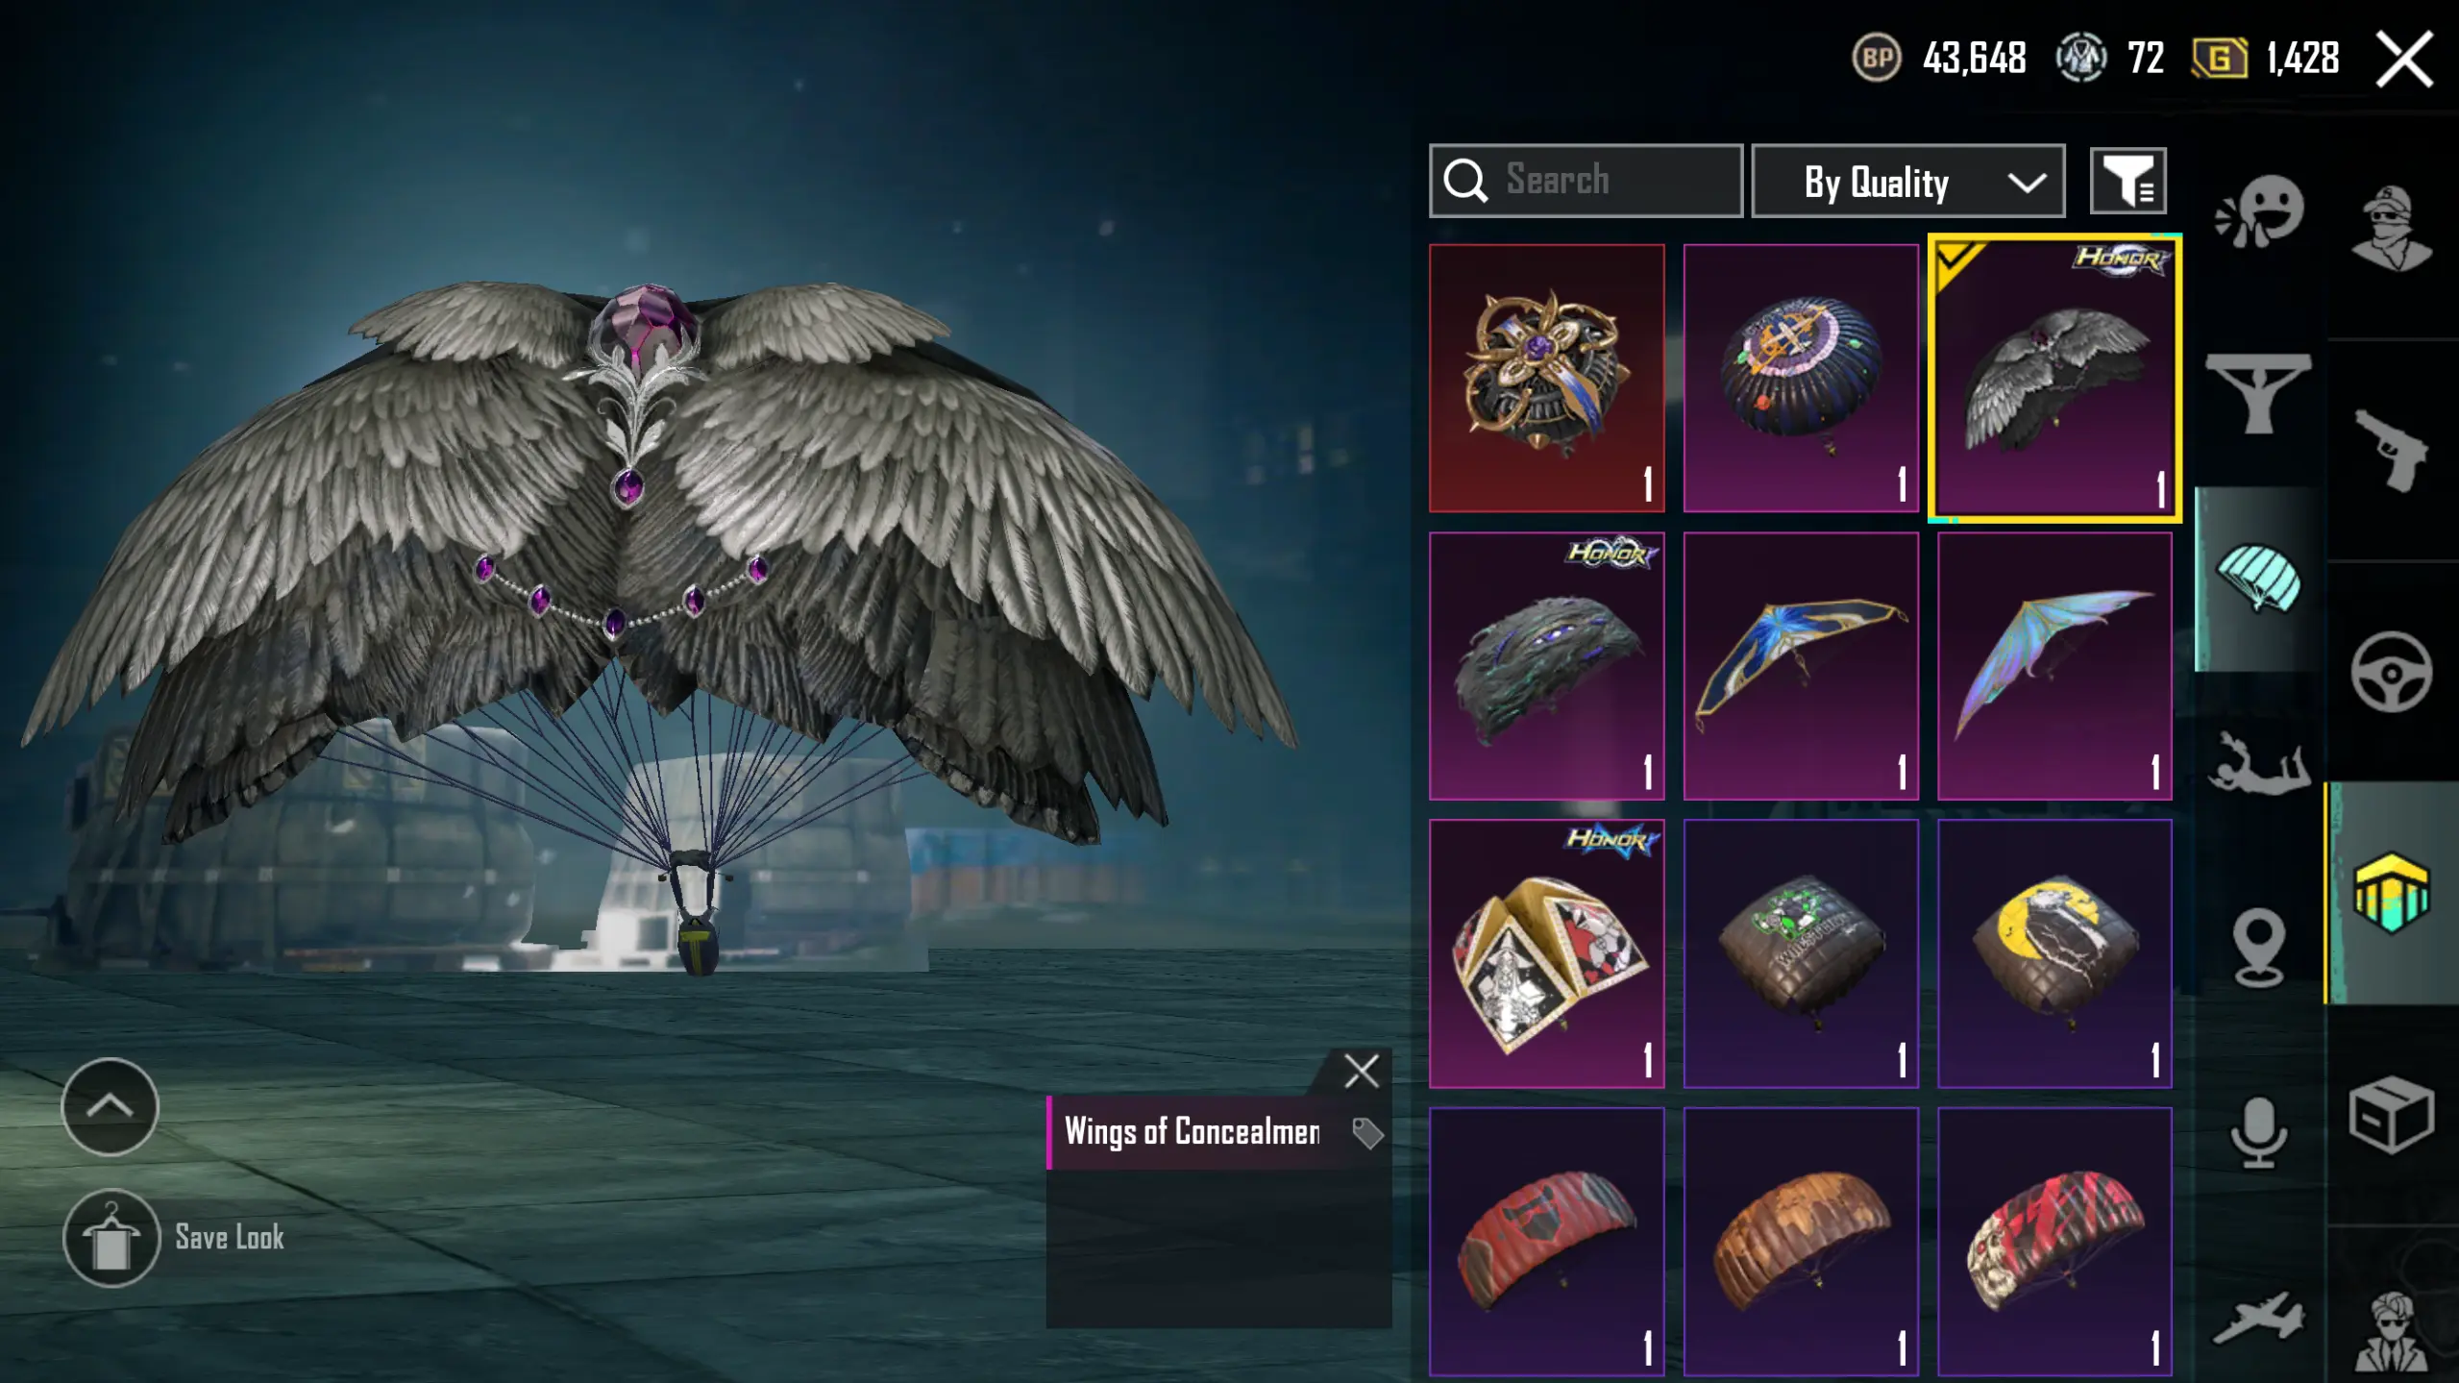This screenshot has height=1383, width=2459.
Task: Open the emote category icon
Action: coord(2259,211)
